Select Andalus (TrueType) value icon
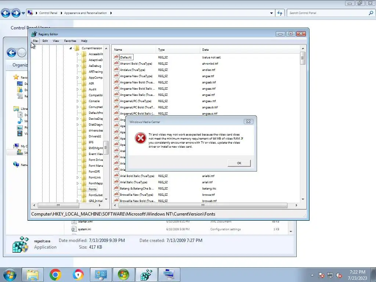This screenshot has width=376, height=282. (116, 69)
